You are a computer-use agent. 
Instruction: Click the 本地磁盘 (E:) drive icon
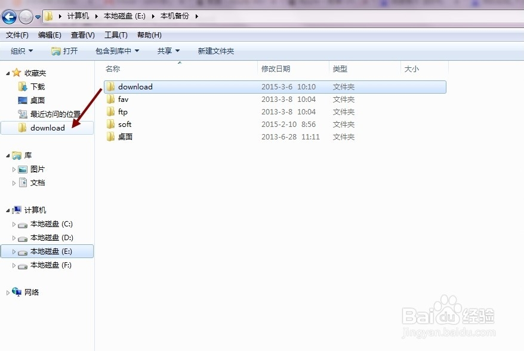[x=23, y=253]
